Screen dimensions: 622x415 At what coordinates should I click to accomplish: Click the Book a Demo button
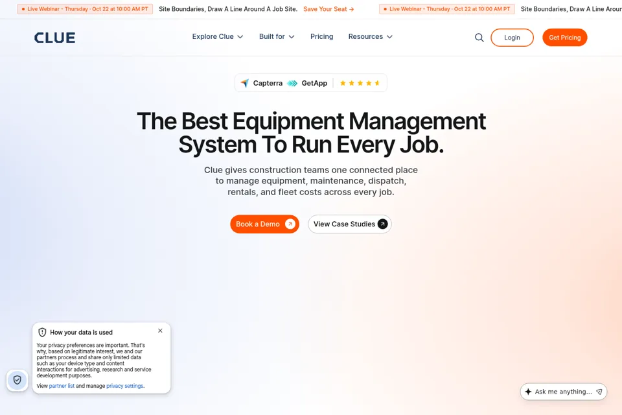[264, 224]
